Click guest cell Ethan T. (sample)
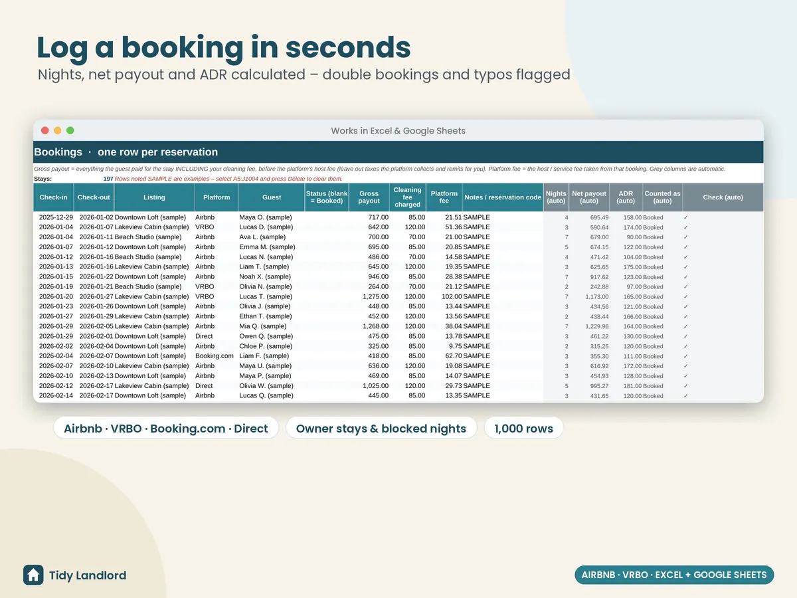 click(x=266, y=316)
